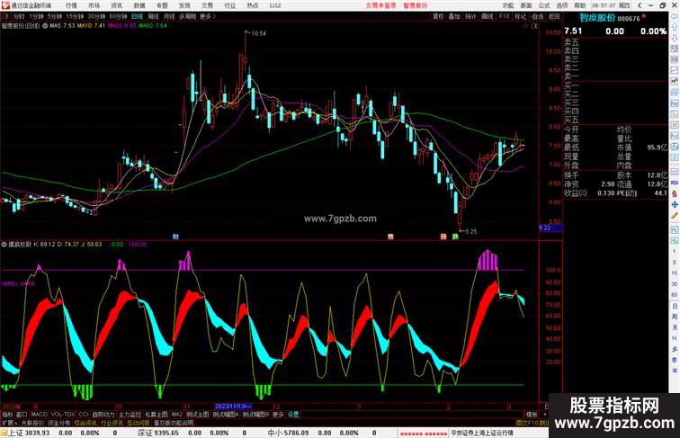Screen dimensions: 680x438
Task: Click the RSI icon in the right sidebar
Action: coord(675,183)
